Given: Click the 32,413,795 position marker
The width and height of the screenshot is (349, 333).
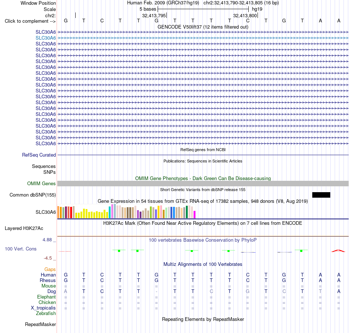Looking at the screenshot, I should click(x=154, y=15).
